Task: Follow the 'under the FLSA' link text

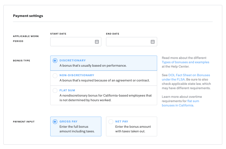Action: click(173, 79)
